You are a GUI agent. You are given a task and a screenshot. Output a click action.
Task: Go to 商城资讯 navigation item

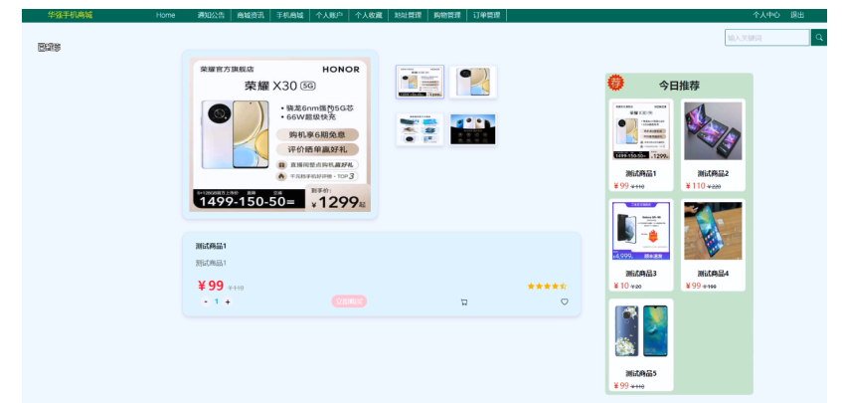[251, 15]
